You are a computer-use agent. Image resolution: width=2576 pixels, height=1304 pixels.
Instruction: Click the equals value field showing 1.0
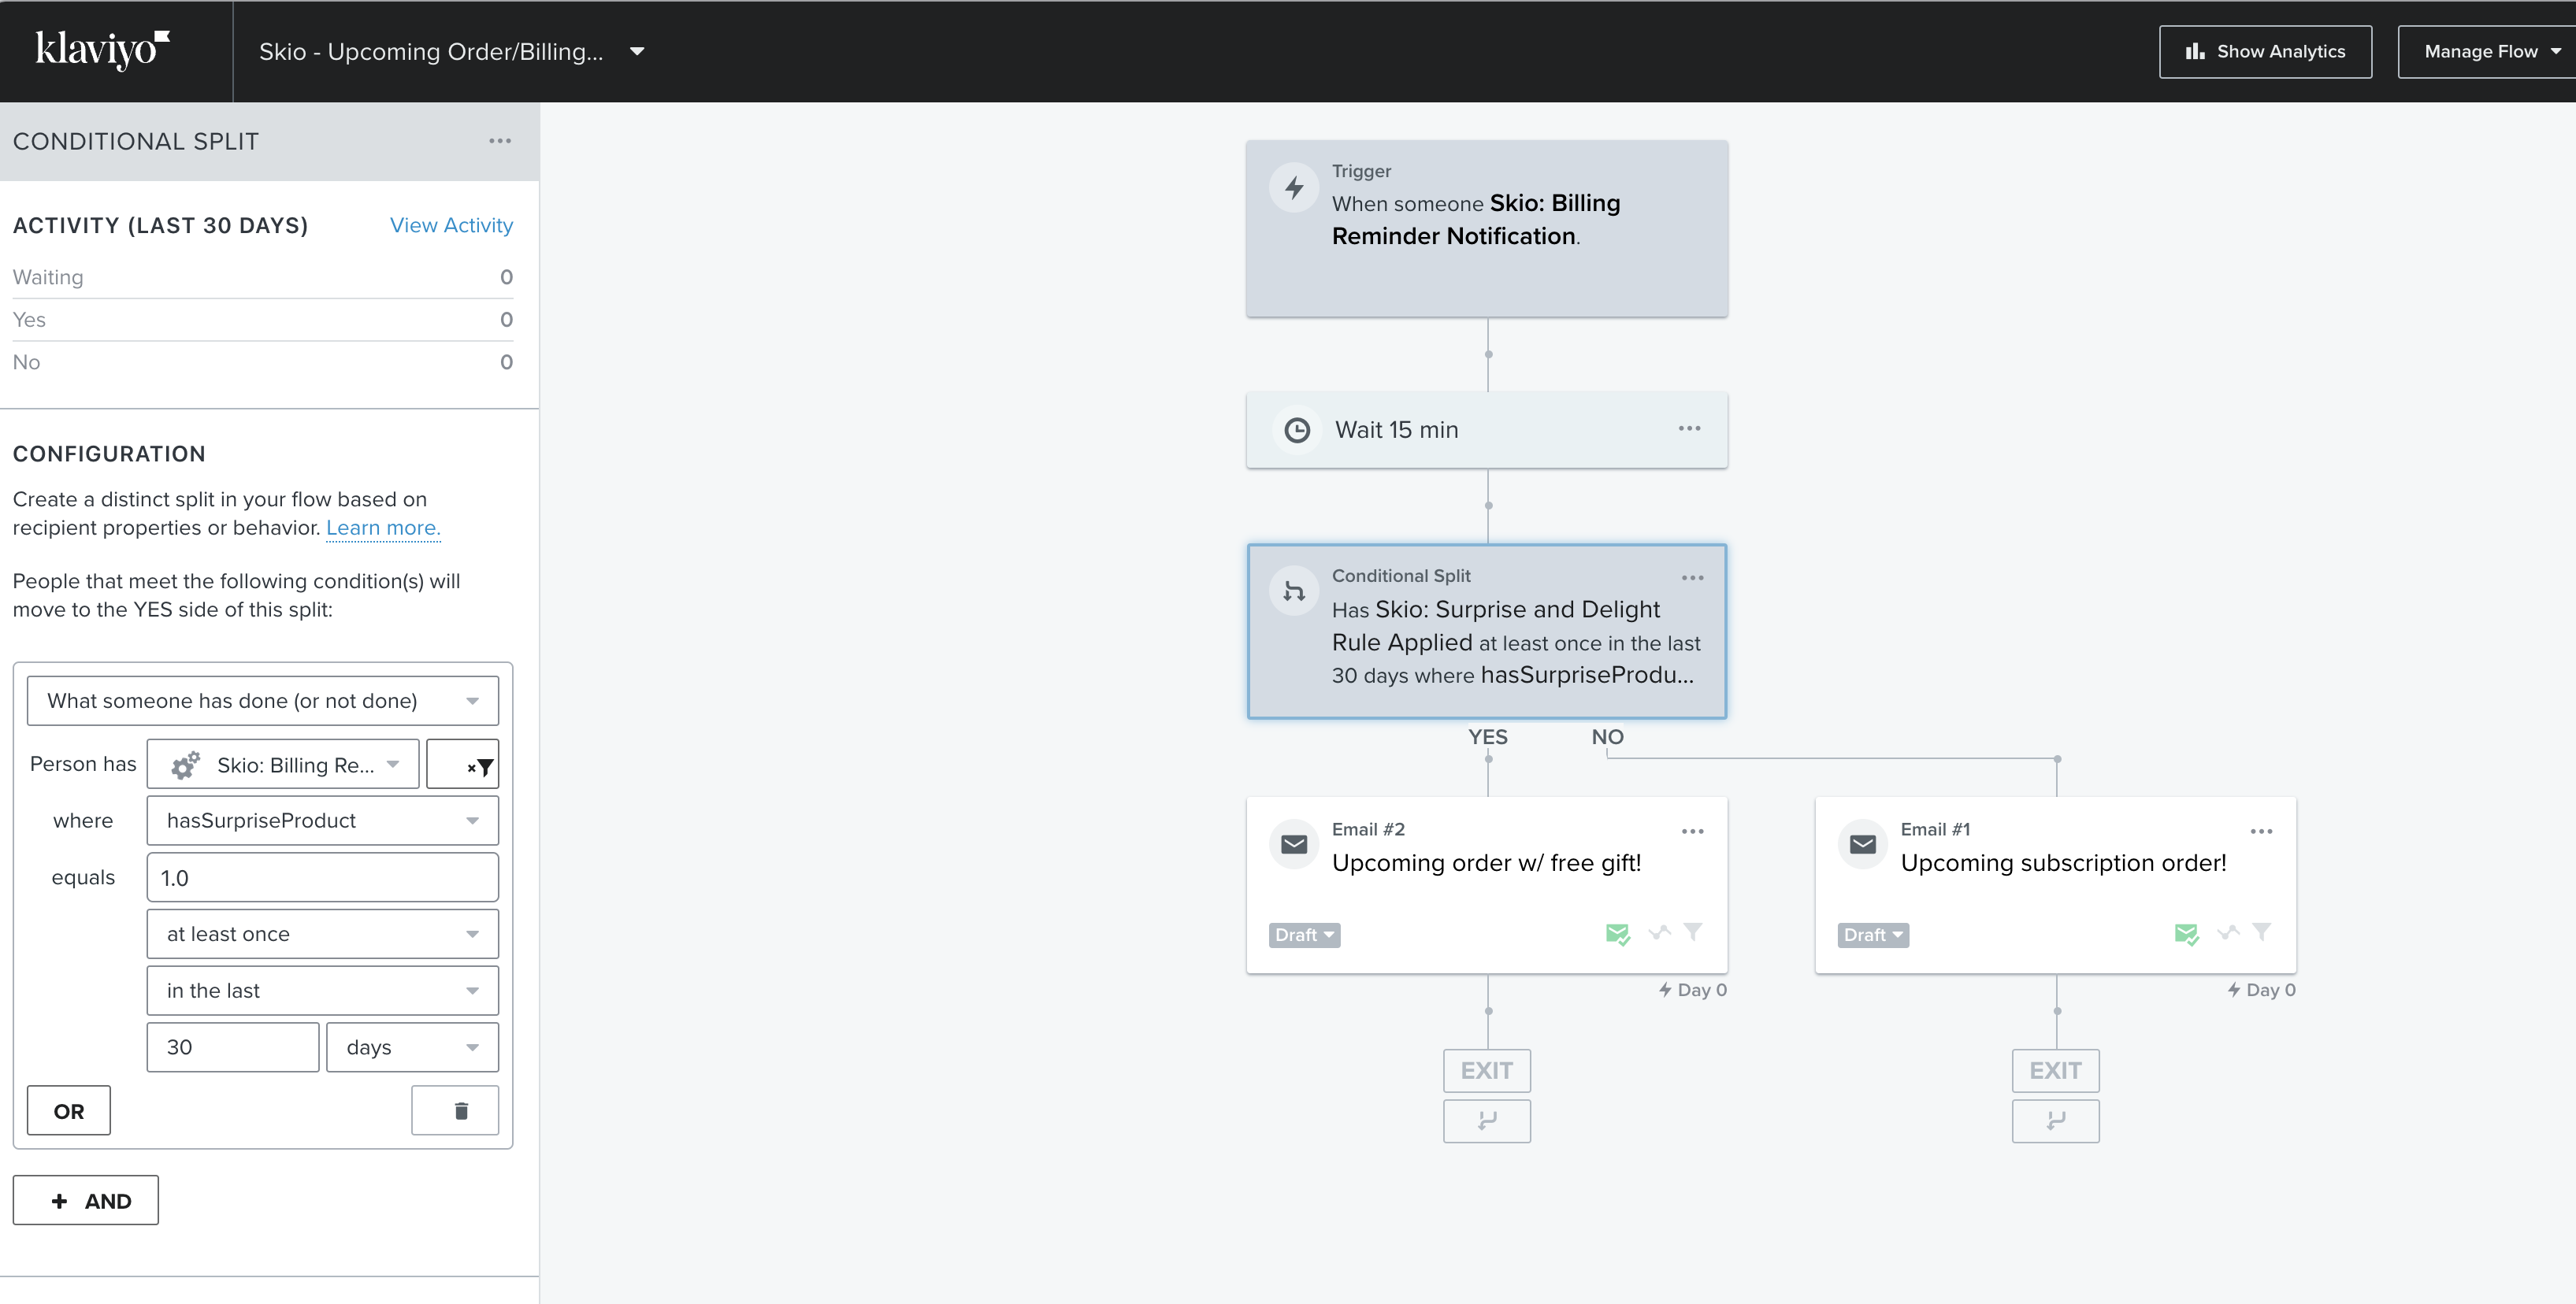[x=323, y=877]
